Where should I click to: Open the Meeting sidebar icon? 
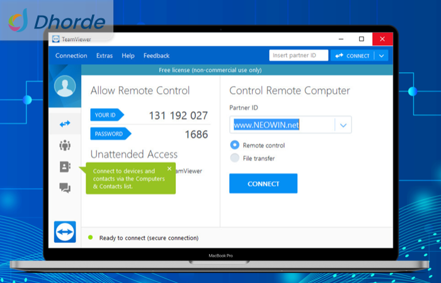(65, 146)
